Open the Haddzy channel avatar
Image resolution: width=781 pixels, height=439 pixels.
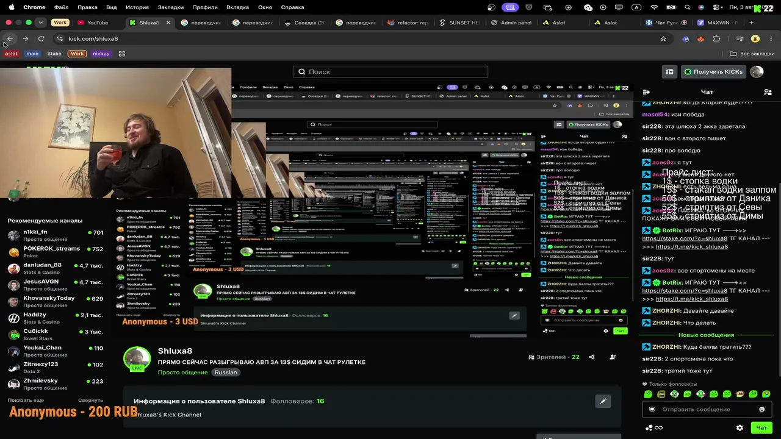tap(13, 318)
